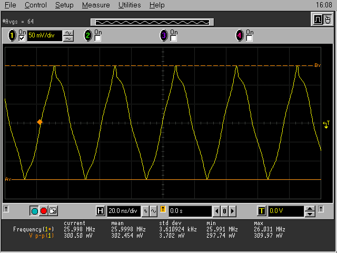Open the Utilities menu
This screenshot has height=253, width=337.
(x=129, y=5)
